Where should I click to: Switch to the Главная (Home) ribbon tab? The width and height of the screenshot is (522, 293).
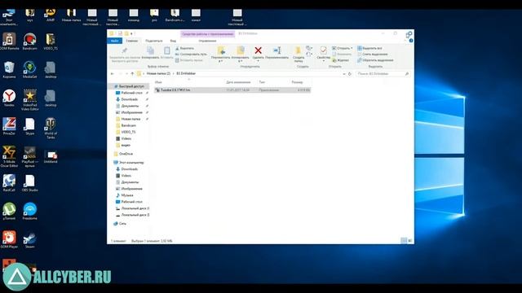(x=132, y=41)
